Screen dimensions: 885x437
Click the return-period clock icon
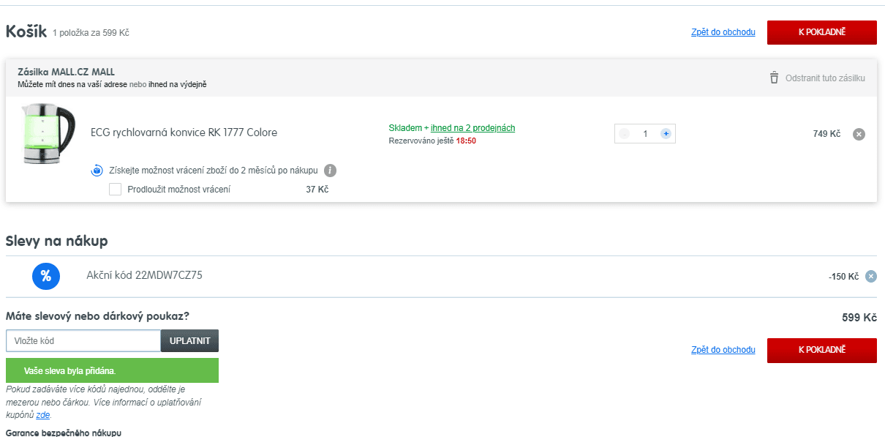click(97, 171)
